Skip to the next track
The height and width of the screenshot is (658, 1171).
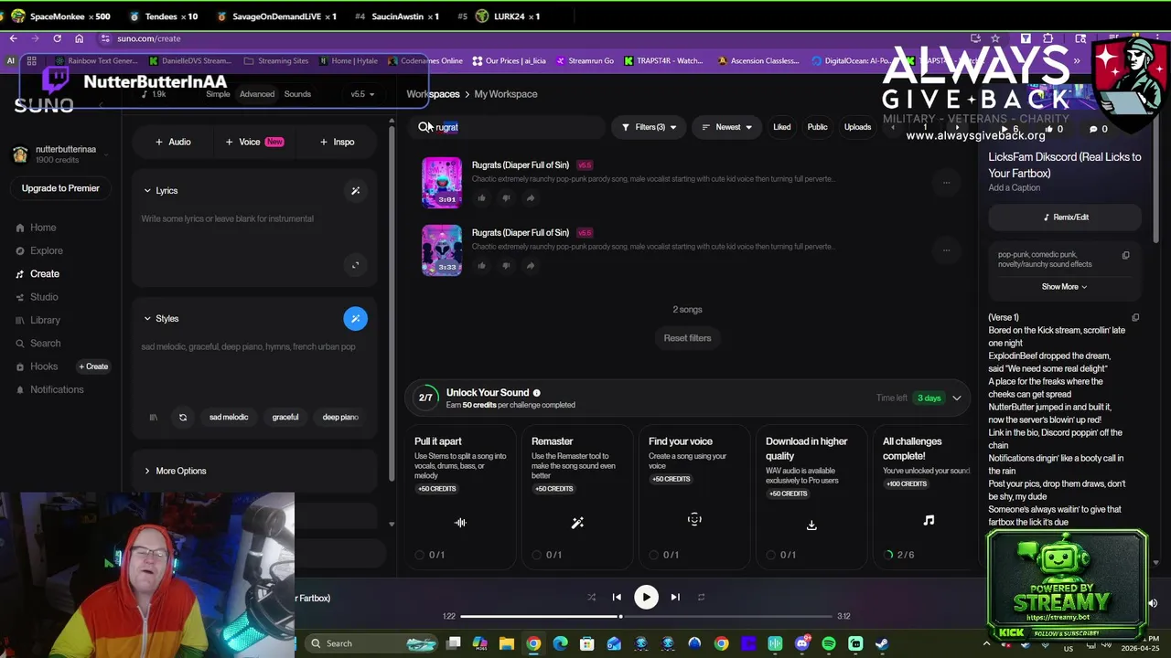click(675, 598)
